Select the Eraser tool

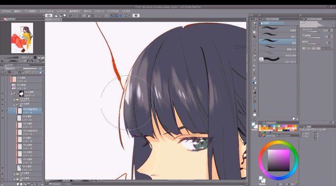[x=254, y=78]
